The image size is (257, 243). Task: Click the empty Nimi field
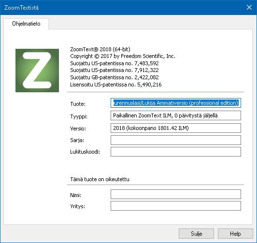(x=176, y=194)
